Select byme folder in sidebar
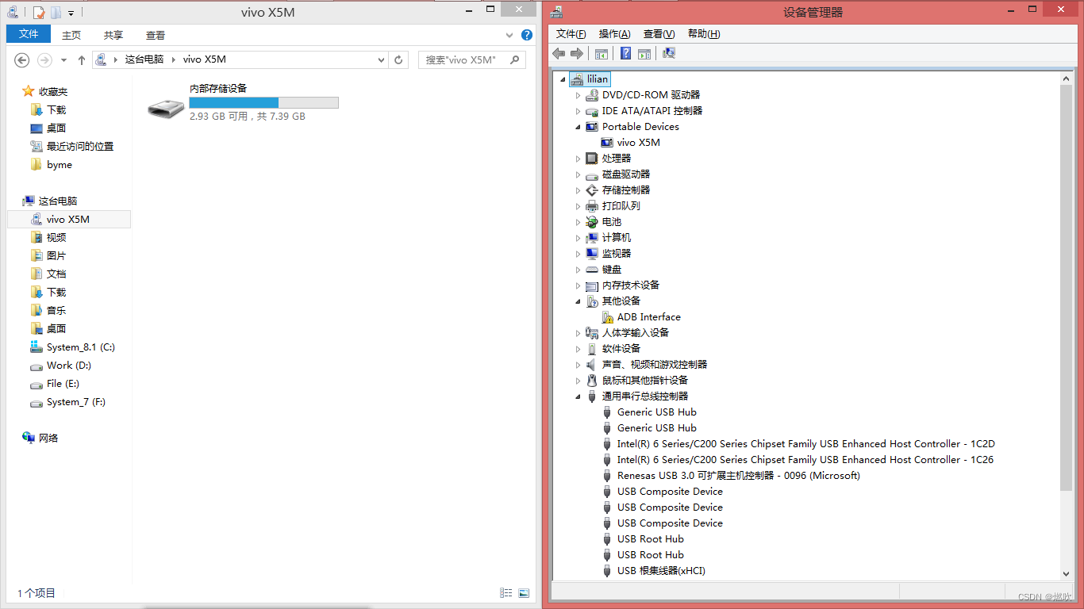1084x609 pixels. pyautogui.click(x=60, y=165)
